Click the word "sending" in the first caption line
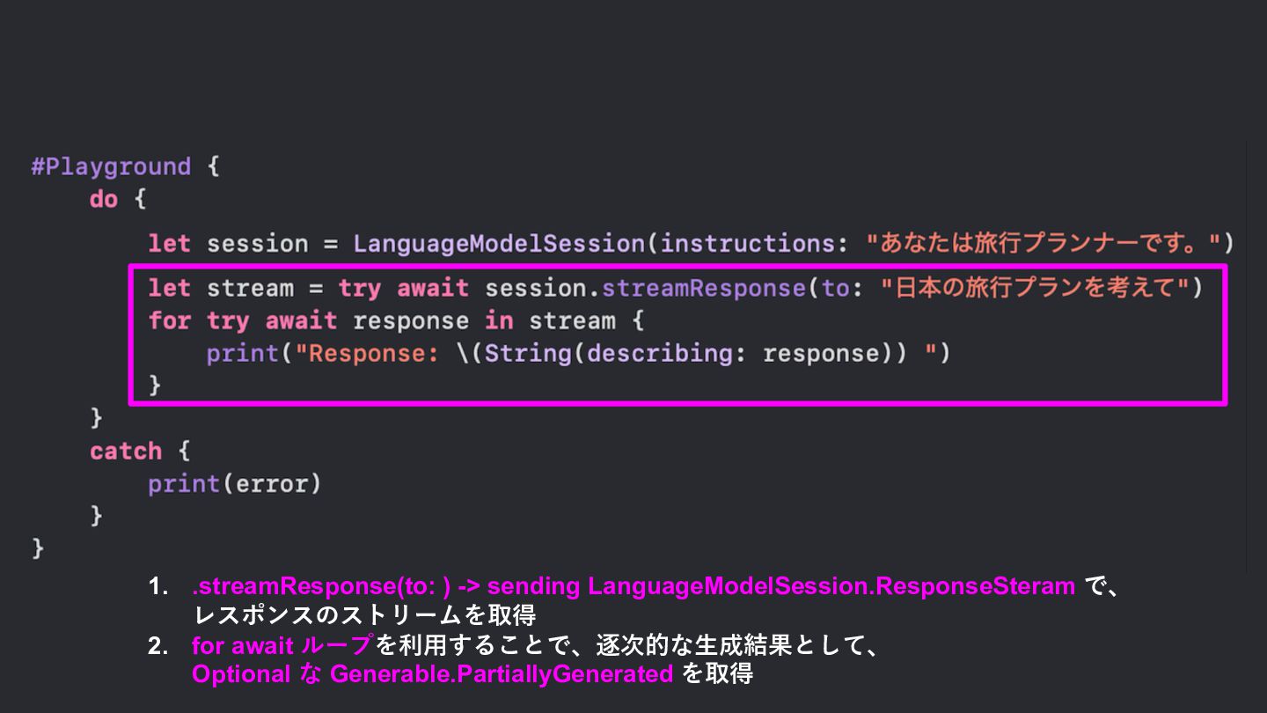 pyautogui.click(x=533, y=586)
